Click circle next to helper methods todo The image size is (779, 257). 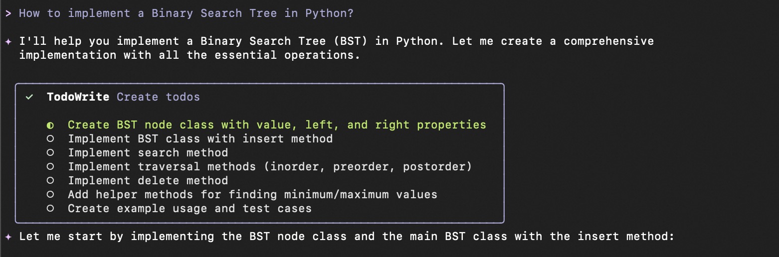(x=50, y=195)
